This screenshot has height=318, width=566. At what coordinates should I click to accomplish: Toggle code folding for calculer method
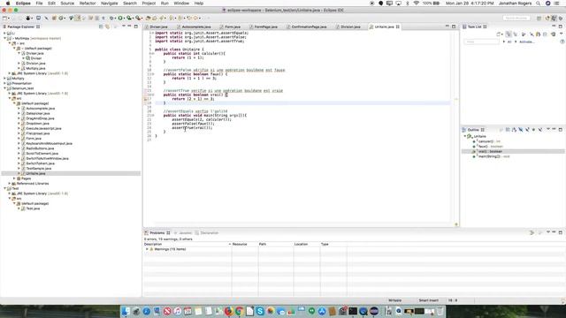pyautogui.click(x=153, y=53)
